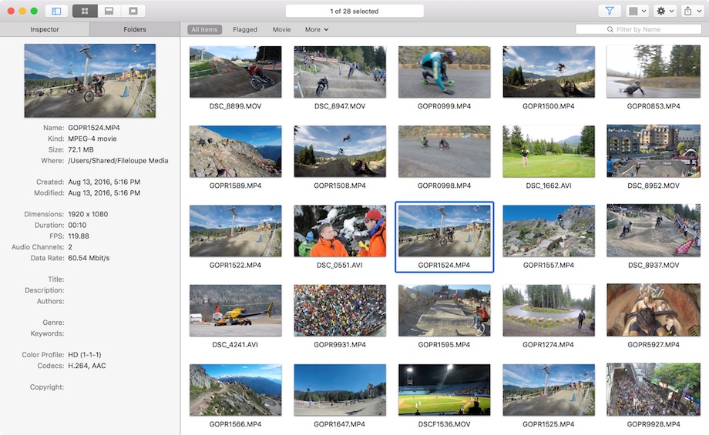
Task: Switch to grid view mode
Action: [x=85, y=11]
